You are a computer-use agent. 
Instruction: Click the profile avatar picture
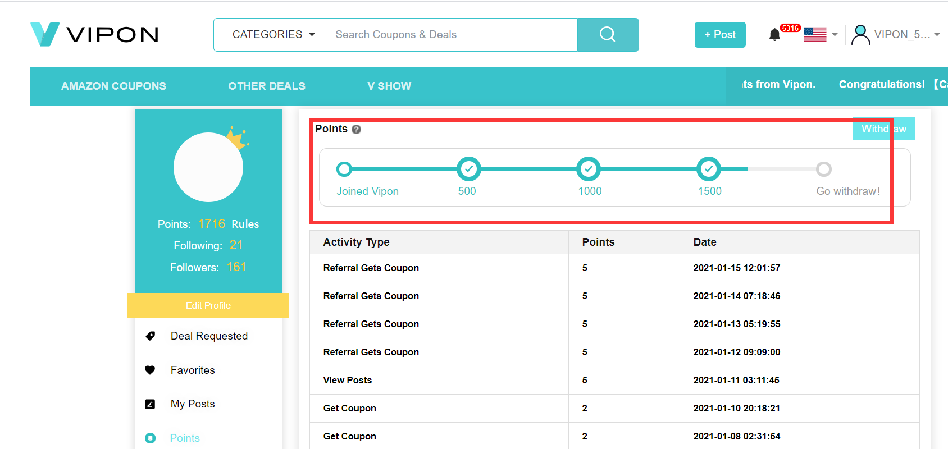coord(208,167)
